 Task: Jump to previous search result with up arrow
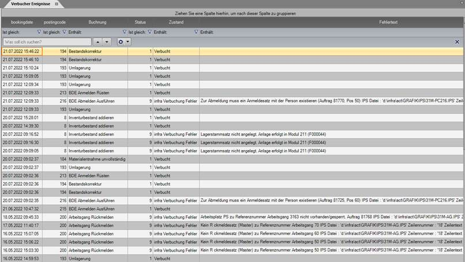pyautogui.click(x=97, y=42)
